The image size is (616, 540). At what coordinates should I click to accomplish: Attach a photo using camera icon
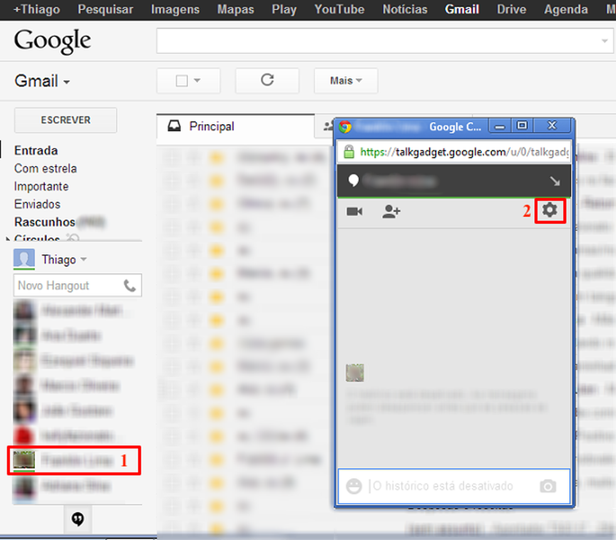coord(548,486)
